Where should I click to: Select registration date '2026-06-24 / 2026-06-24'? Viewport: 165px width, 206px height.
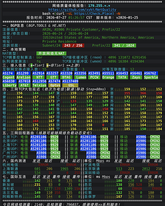pyautogui.click(x=65, y=34)
